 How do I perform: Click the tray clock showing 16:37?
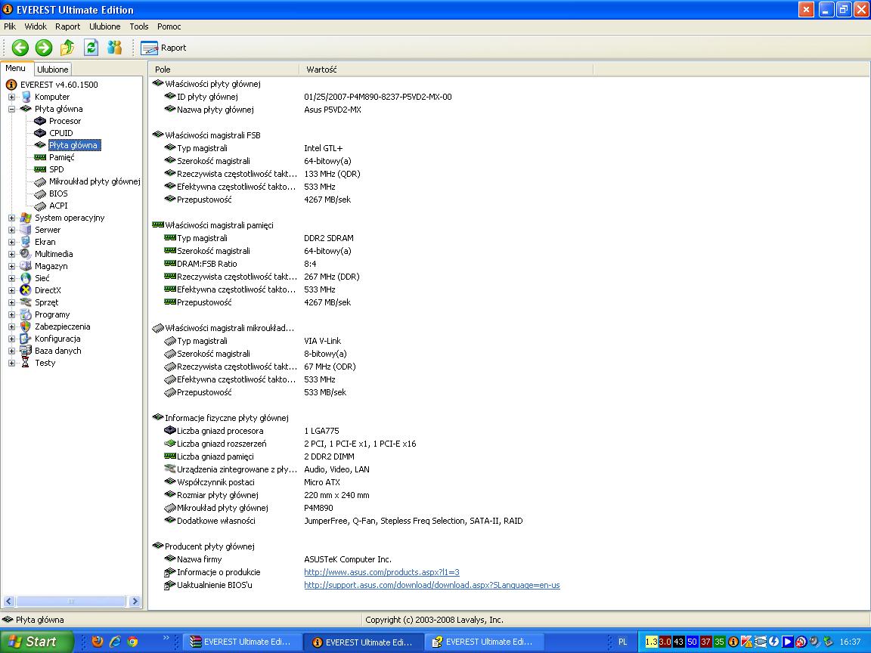(x=850, y=642)
